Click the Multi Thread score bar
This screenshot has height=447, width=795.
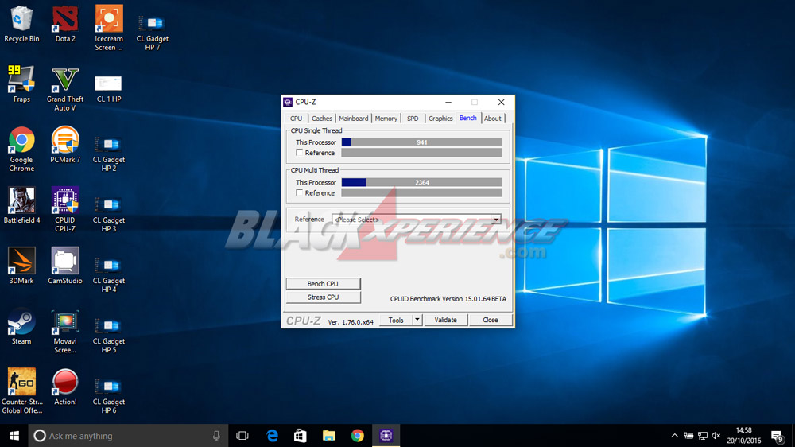click(x=422, y=182)
